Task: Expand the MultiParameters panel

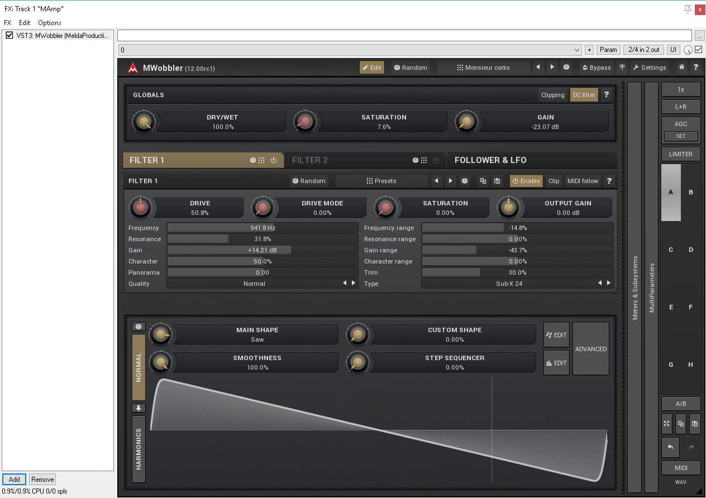Action: (651, 287)
